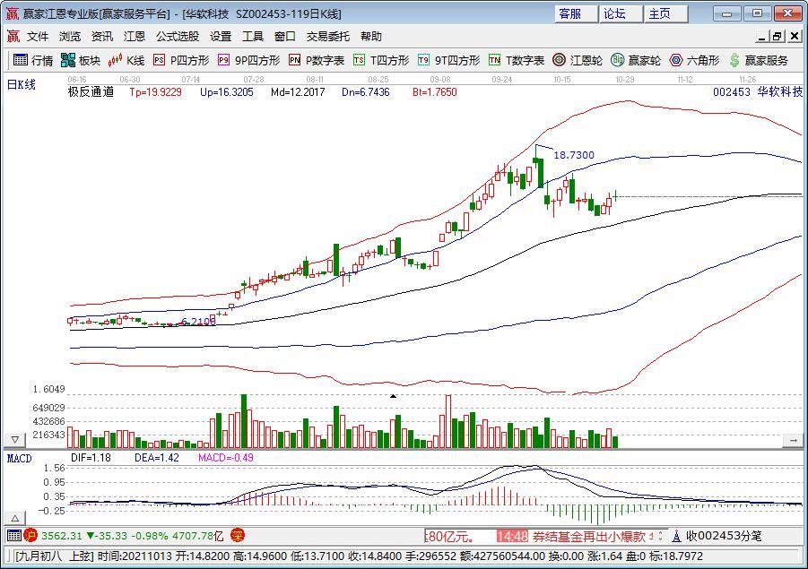Image resolution: width=808 pixels, height=569 pixels.
Task: Open the 交易委托 menu
Action: point(328,37)
